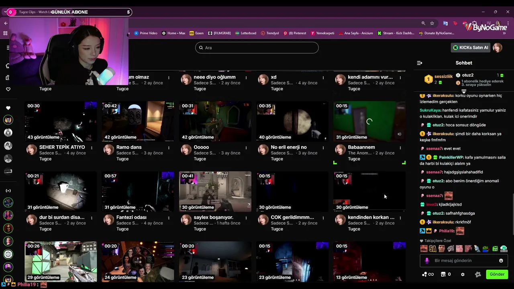Expand the gift leaderboard arrow
This screenshot has height=289, width=514.
(464, 92)
